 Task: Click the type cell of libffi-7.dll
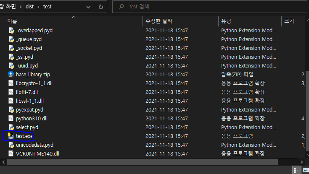coord(243,92)
